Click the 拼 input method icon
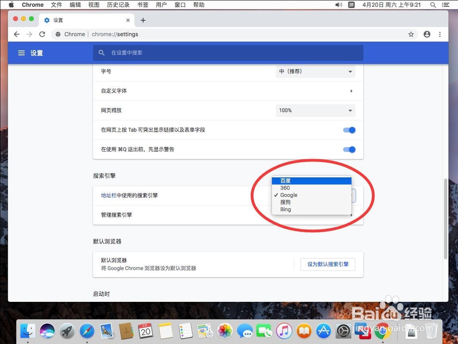 (x=351, y=5)
